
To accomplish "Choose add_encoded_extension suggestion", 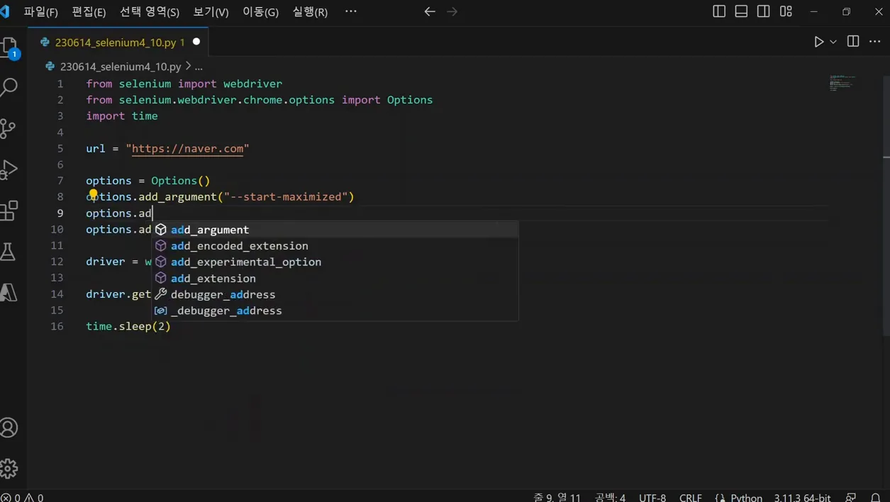I will click(335, 246).
